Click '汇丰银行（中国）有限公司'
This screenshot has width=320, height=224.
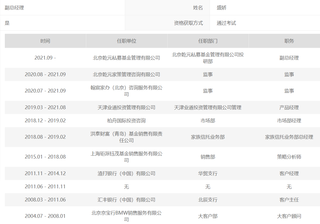(126, 200)
